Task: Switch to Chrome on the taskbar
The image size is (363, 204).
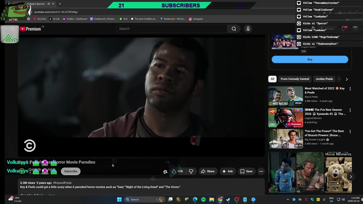Action: pos(220,199)
